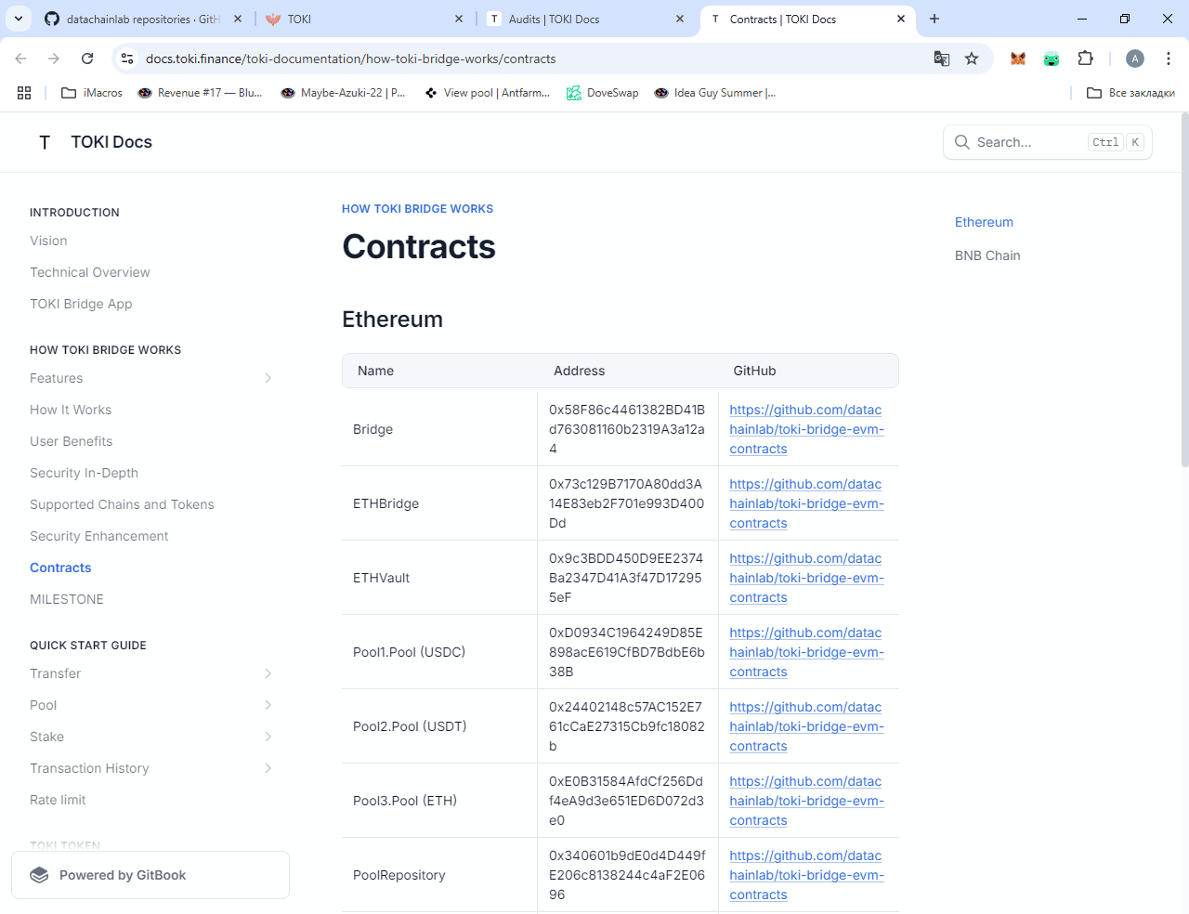The width and height of the screenshot is (1189, 914).
Task: Close the datachainlab repositories tab
Action: coord(238,19)
